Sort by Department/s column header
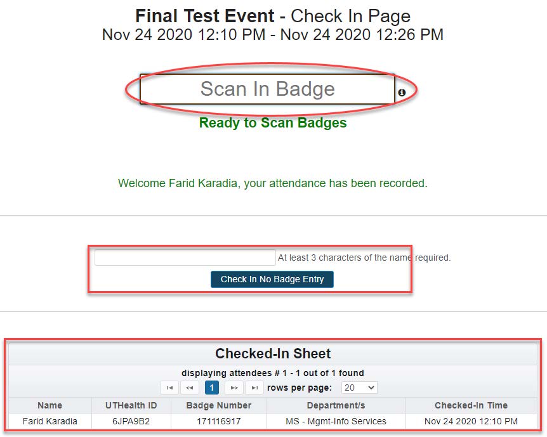Viewport: 547px width, 437px height. (336, 405)
